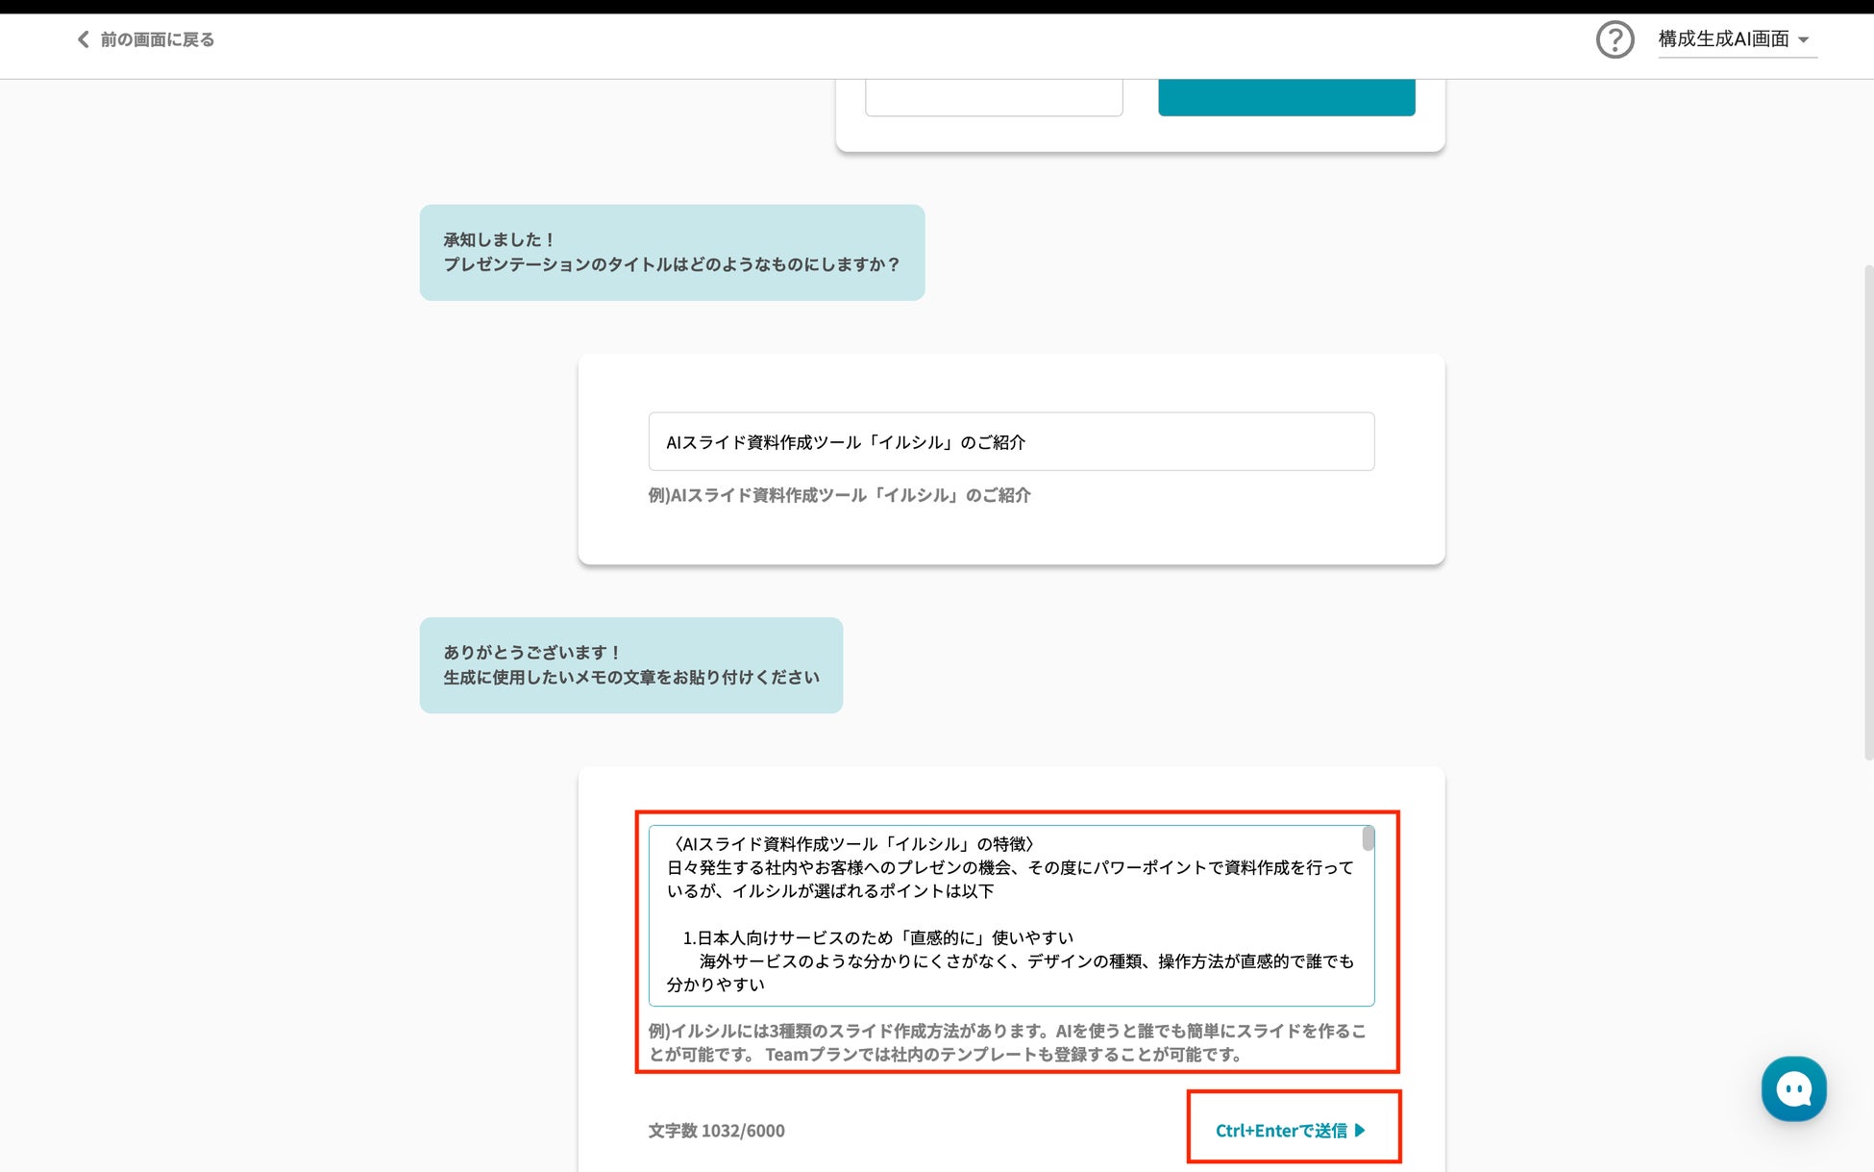The width and height of the screenshot is (1874, 1172).
Task: Click the back chevron arrow icon
Action: coord(83,39)
